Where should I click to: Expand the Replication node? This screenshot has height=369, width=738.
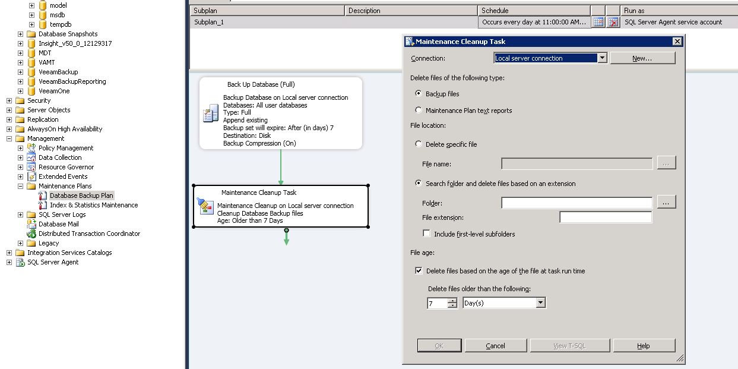9,119
